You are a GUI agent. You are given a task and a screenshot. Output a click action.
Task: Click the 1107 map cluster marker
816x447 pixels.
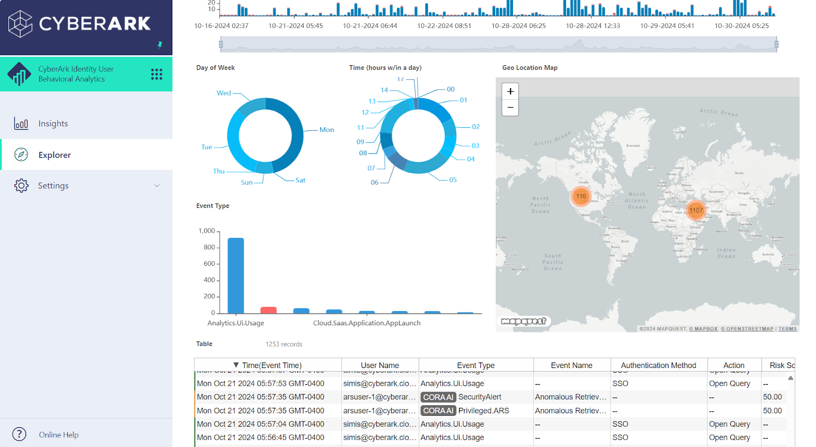click(x=696, y=210)
